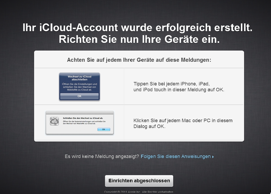271x194 pixels.
Task: Click the Schließen Sie den Wechsel zu iCloud ab title
Action: [83, 118]
